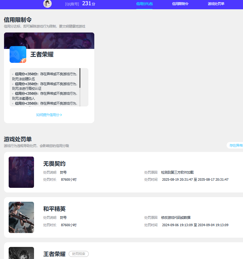Click the 信用限制令 section heading

click(18, 20)
